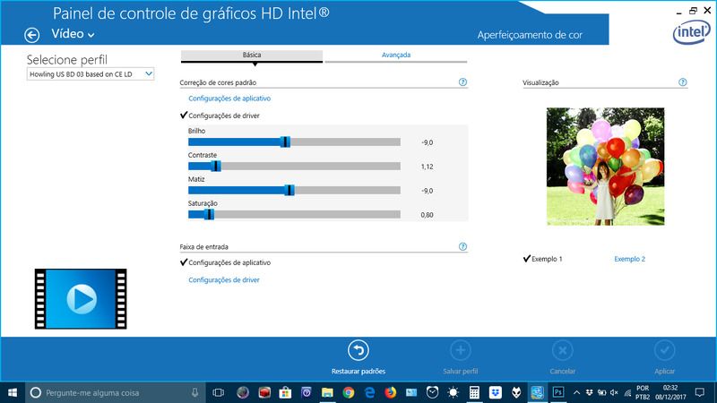Screen dimensions: 717x403
Task: Click the balloons preview image
Action: [606, 167]
